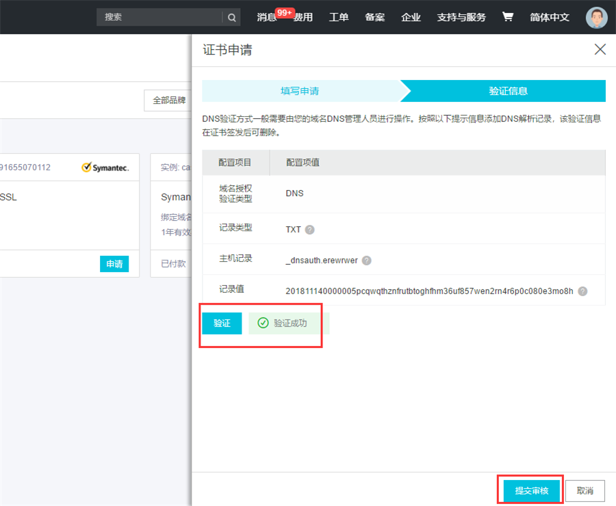Image resolution: width=616 pixels, height=506 pixels.
Task: Open the 简体中文 language selector
Action: pyautogui.click(x=549, y=17)
